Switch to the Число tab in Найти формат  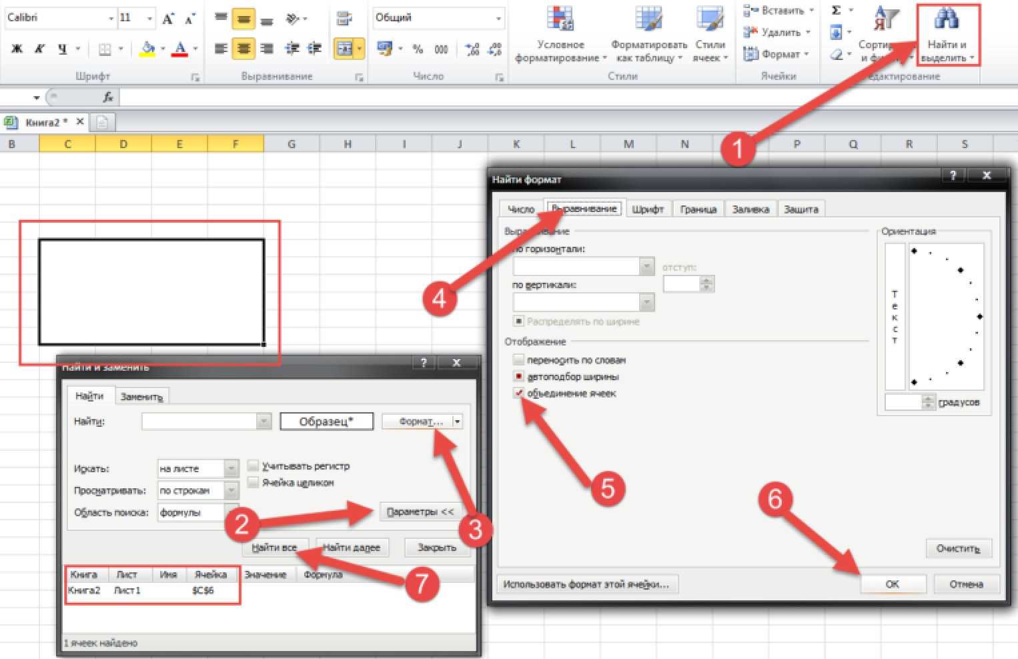[x=521, y=209]
